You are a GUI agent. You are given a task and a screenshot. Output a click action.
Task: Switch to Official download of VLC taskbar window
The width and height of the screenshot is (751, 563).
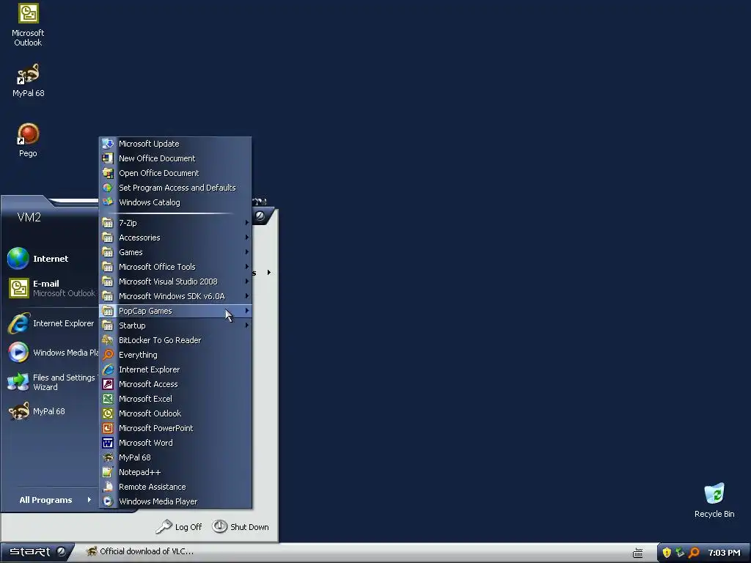[x=140, y=552]
